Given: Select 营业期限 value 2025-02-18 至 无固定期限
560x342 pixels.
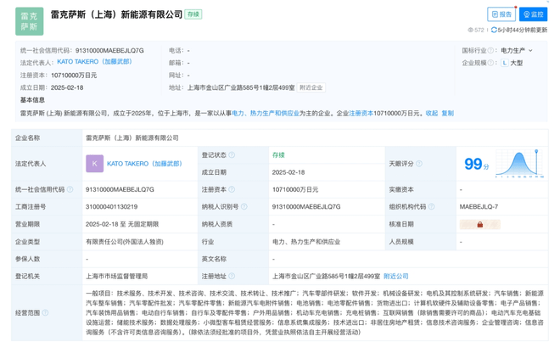Looking at the screenshot, I should pos(122,224).
